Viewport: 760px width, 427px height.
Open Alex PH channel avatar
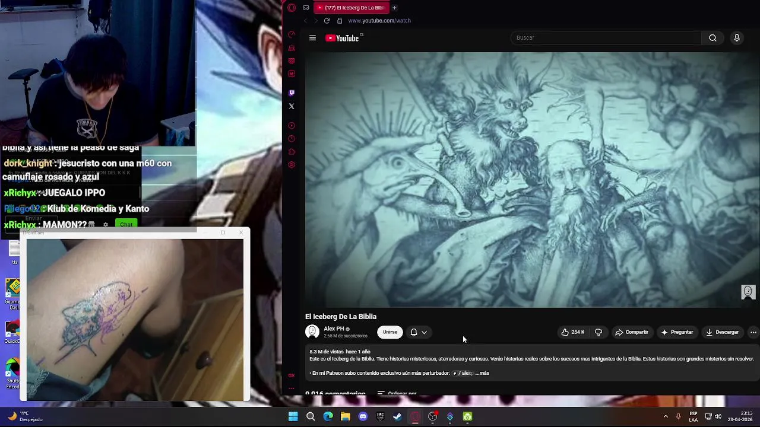(312, 332)
